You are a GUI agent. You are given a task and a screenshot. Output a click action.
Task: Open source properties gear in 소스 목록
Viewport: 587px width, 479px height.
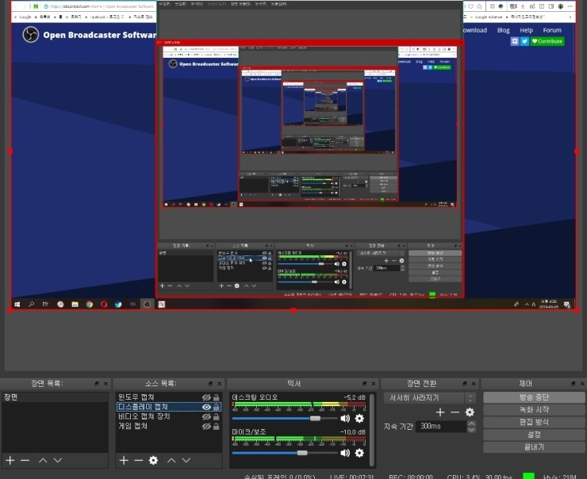point(153,460)
